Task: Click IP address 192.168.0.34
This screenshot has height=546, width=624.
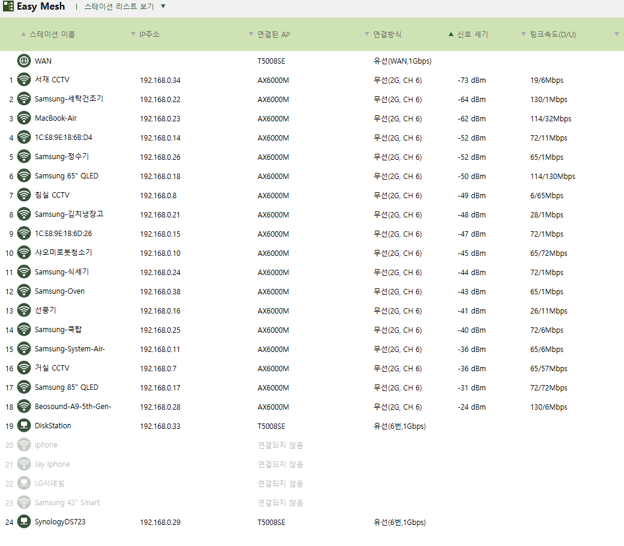Action: pyautogui.click(x=160, y=80)
